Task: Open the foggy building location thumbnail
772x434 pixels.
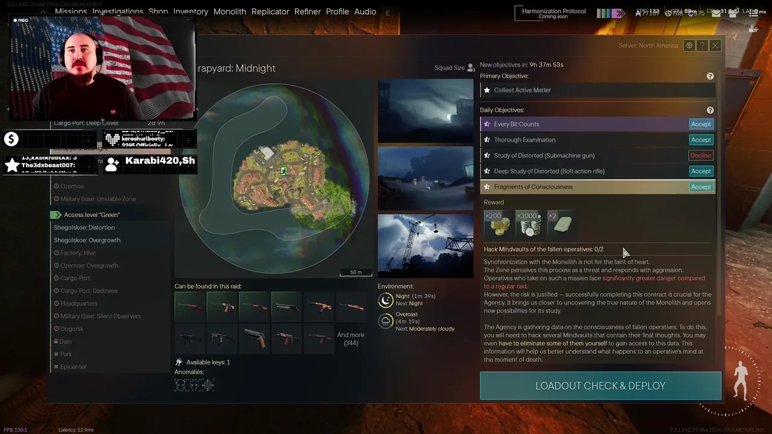Action: (426, 111)
